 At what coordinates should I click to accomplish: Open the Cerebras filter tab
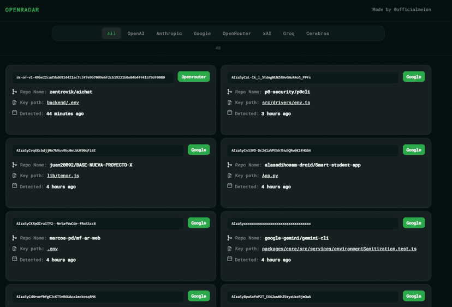[318, 33]
